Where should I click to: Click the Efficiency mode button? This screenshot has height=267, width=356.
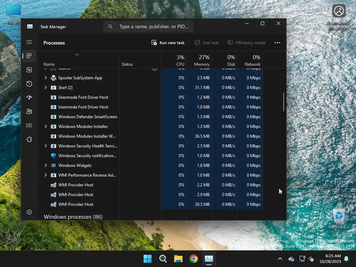(x=246, y=43)
